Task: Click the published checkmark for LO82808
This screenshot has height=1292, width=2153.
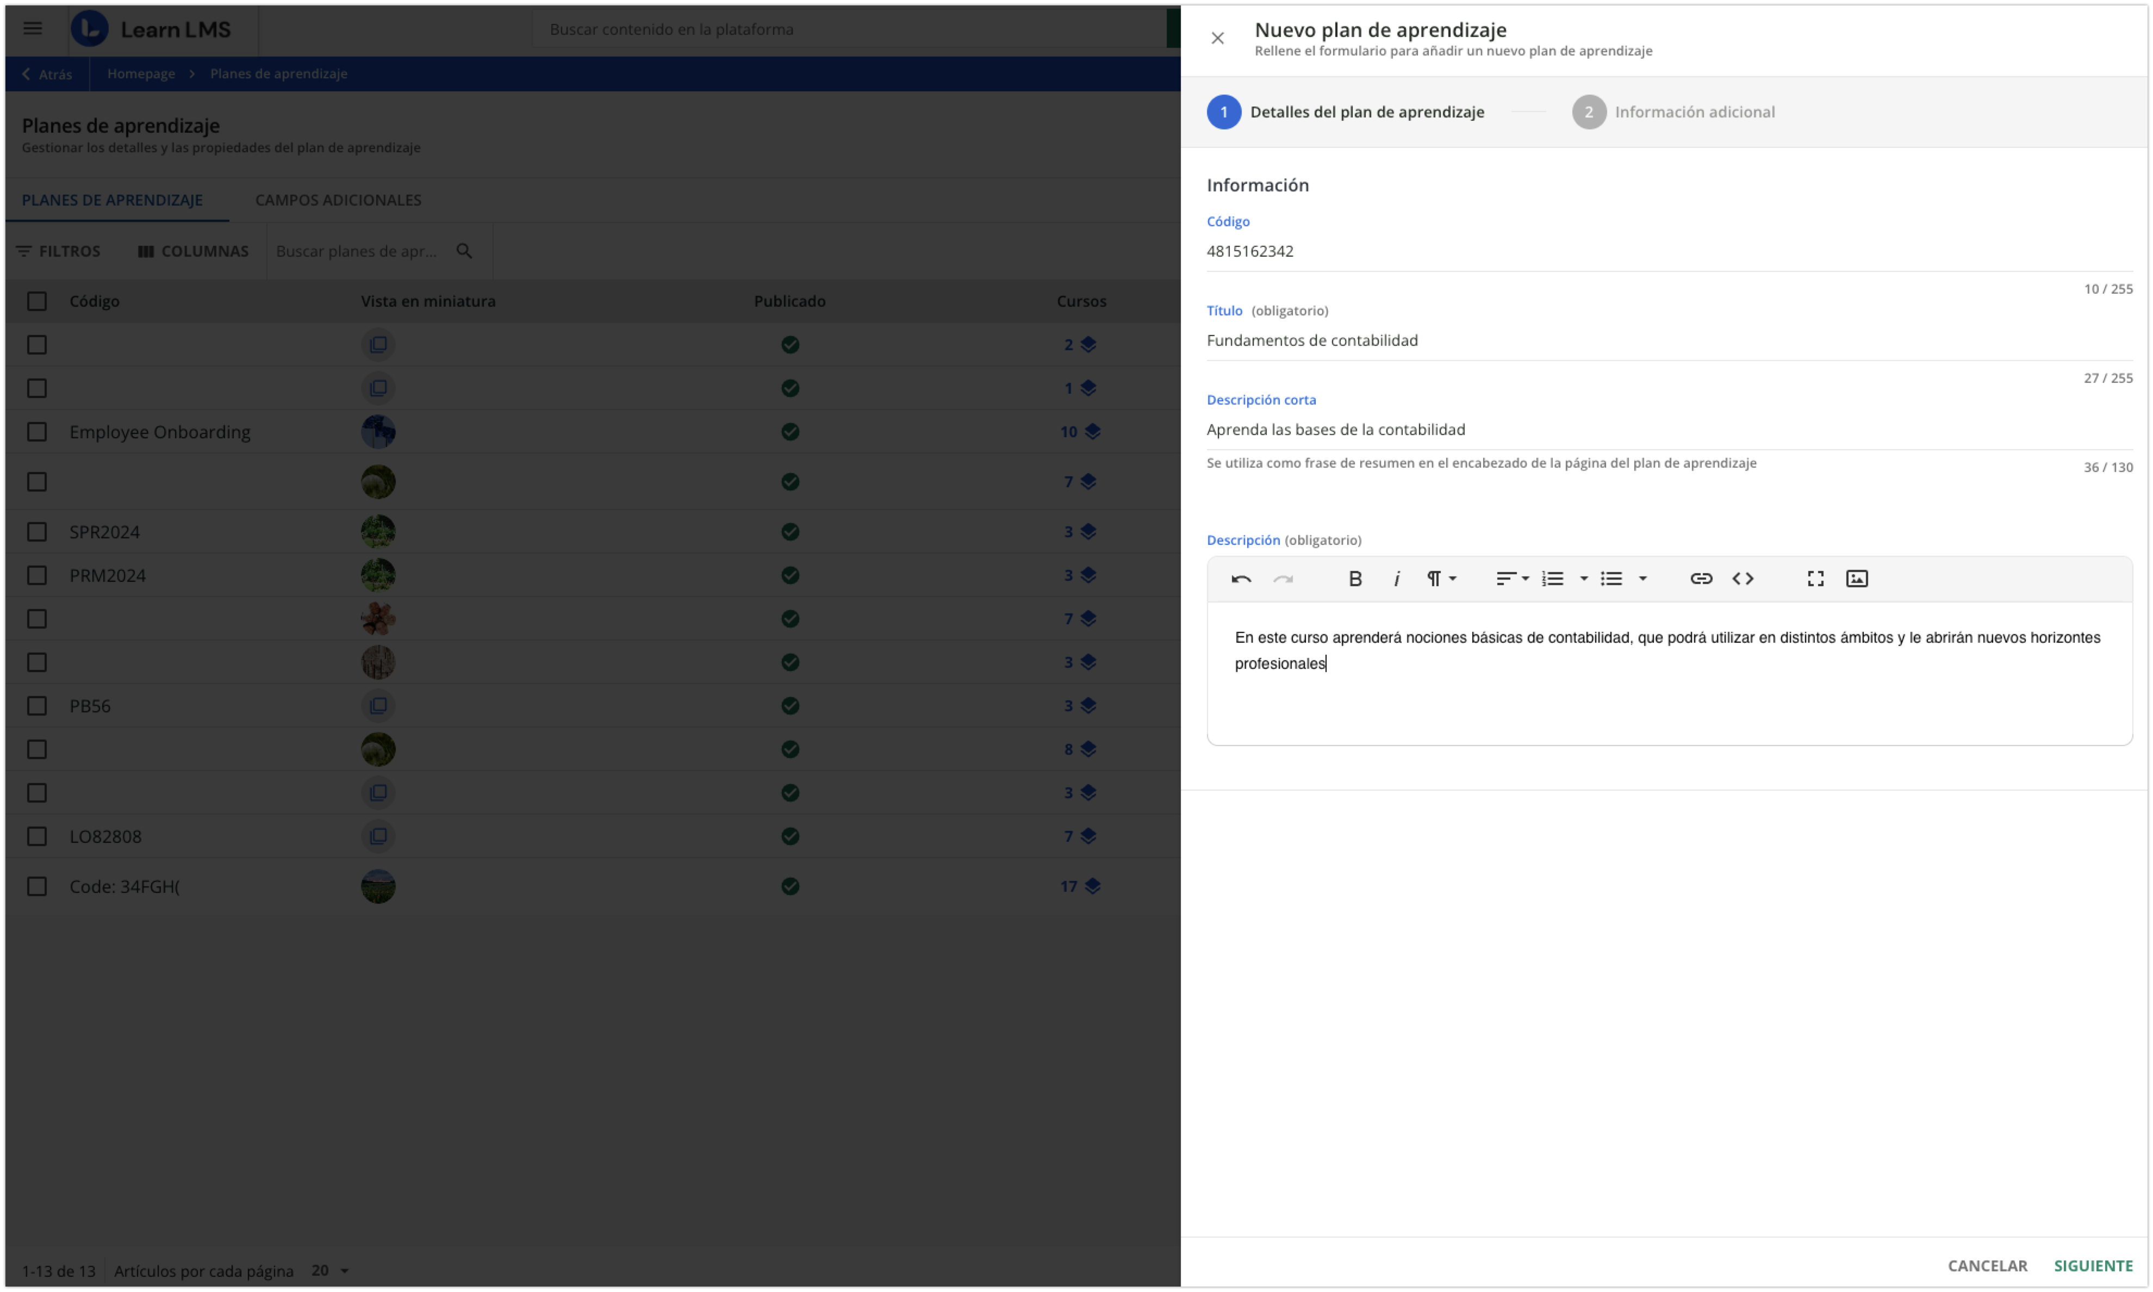Action: 790,837
